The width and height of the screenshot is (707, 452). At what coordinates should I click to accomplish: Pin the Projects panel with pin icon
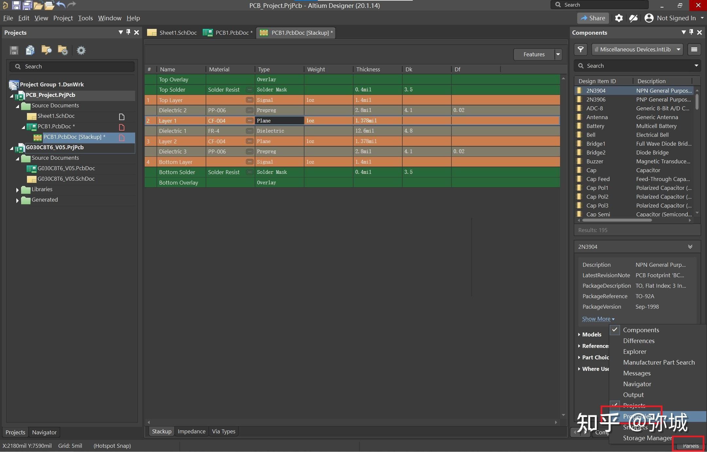128,32
